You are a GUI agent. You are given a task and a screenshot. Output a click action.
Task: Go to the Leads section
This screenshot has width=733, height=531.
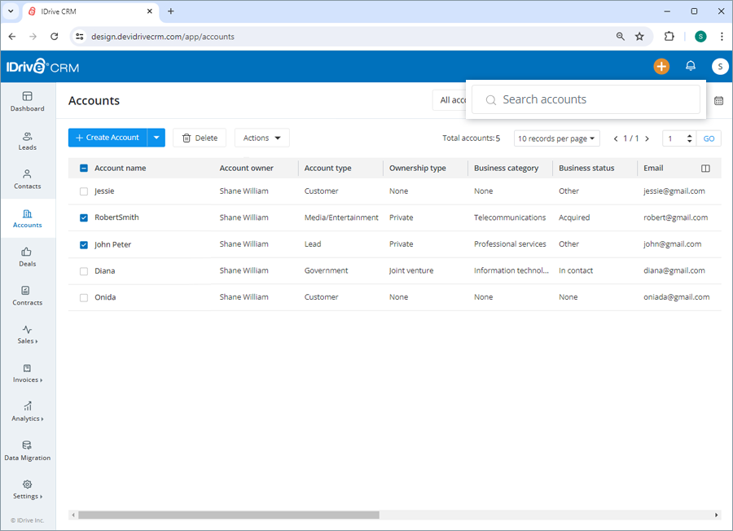pos(27,142)
